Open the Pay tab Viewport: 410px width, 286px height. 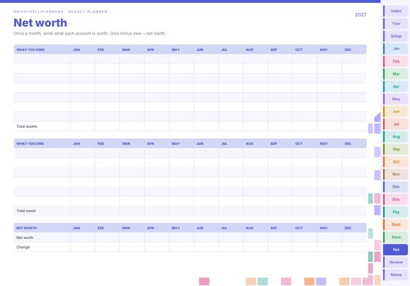pyautogui.click(x=396, y=212)
